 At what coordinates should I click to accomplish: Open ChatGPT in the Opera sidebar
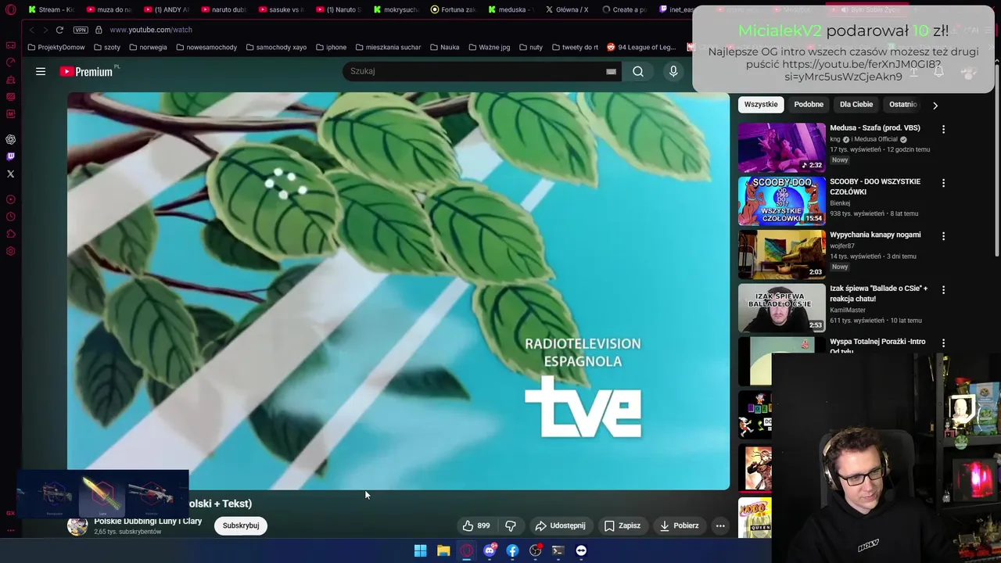[x=11, y=139]
